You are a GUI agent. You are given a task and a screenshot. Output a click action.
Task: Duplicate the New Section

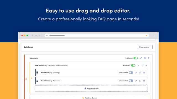(x=142, y=65)
